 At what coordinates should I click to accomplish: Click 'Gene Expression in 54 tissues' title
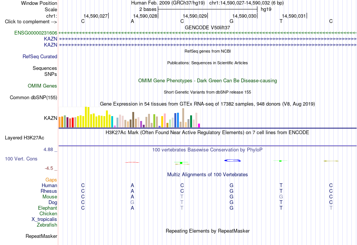[x=207, y=104]
